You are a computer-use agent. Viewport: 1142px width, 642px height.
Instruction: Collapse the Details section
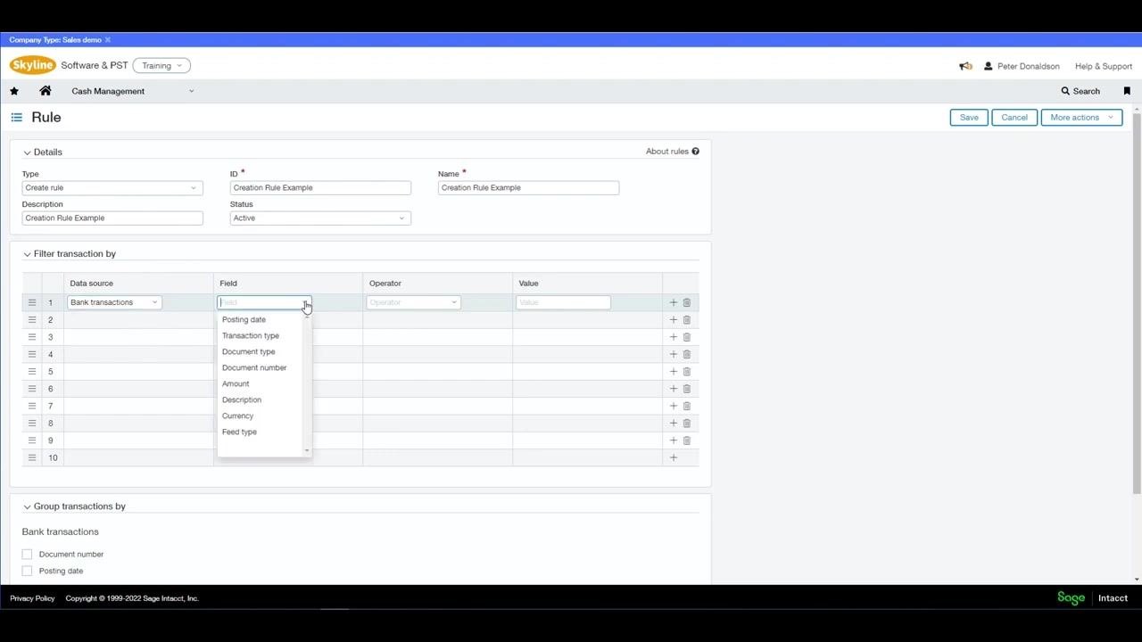point(27,152)
